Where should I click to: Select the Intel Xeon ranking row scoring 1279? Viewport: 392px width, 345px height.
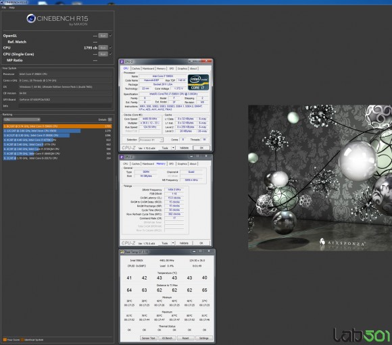point(57,131)
